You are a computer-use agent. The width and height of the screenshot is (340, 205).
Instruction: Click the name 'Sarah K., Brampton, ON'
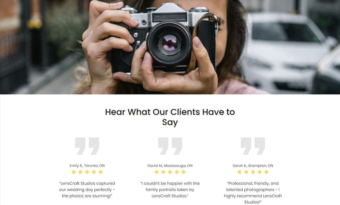(x=253, y=165)
